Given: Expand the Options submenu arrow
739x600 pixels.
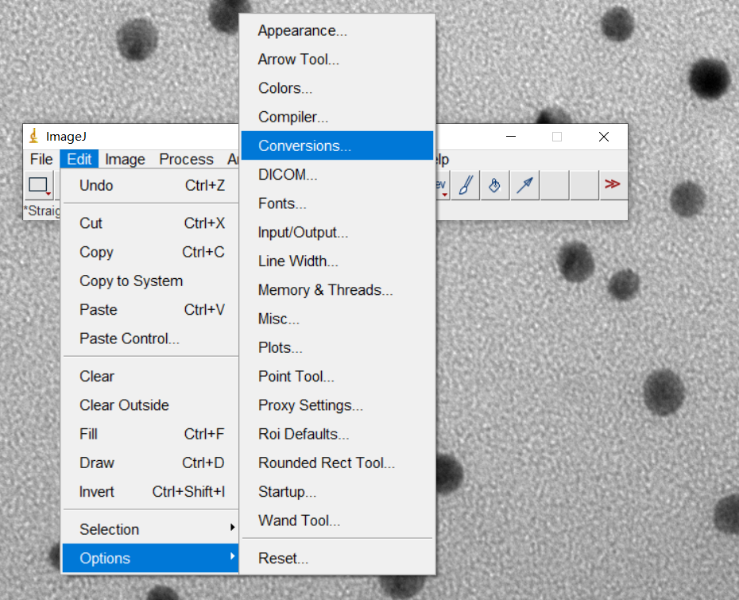Looking at the screenshot, I should coord(232,557).
